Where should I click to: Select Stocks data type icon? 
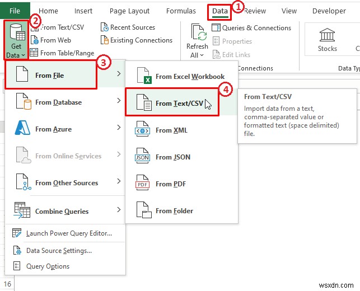click(327, 35)
